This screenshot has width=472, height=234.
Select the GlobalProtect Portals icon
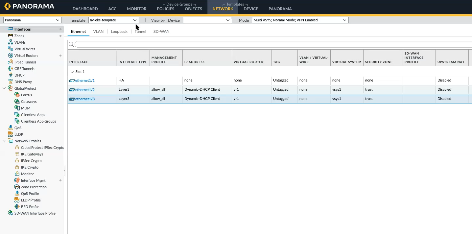click(17, 95)
